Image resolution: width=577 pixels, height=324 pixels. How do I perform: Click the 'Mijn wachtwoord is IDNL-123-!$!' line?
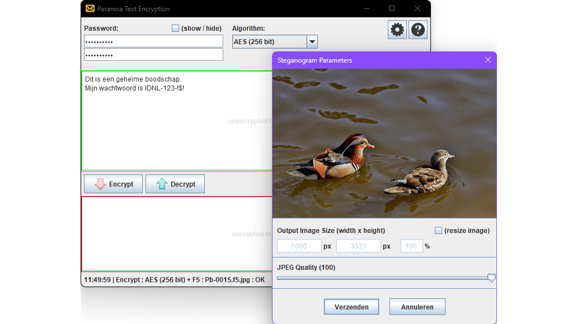[x=135, y=88]
